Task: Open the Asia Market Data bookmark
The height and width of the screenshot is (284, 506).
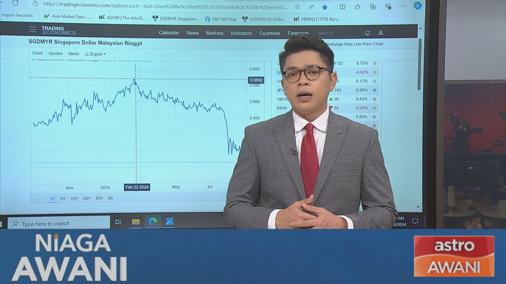Action: tap(67, 17)
